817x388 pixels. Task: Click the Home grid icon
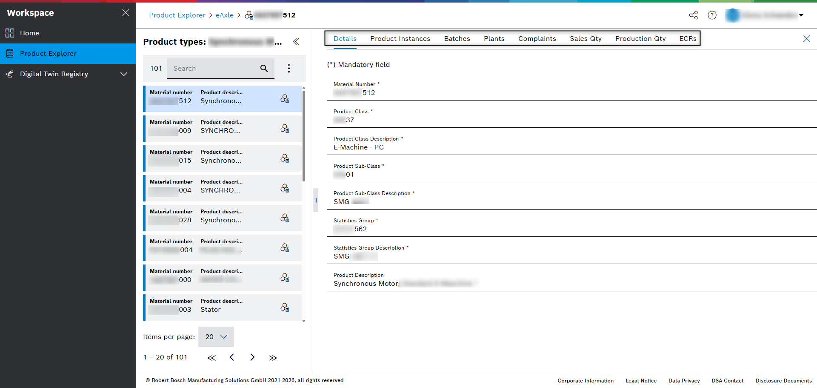pyautogui.click(x=10, y=33)
